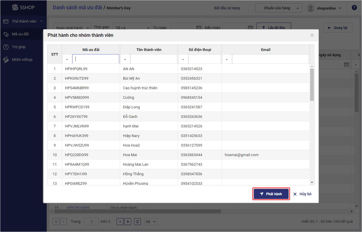Click the page number input field

[92, 222]
